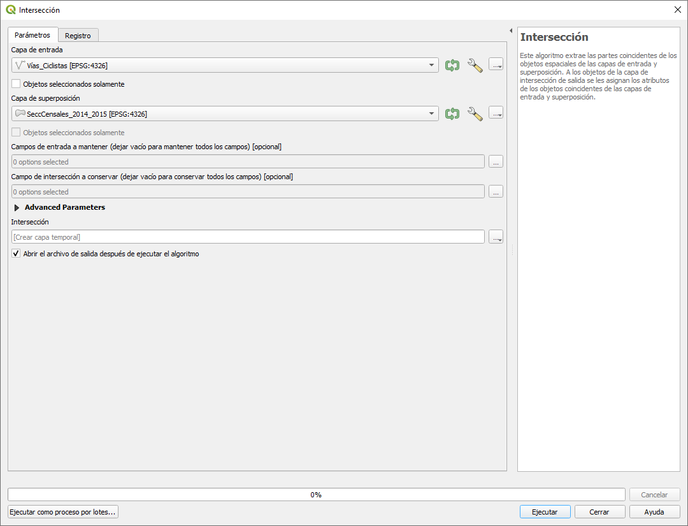Toggle Objetos seleccionados solamente under Capa de superposición
This screenshot has height=526, width=688.
tap(16, 132)
